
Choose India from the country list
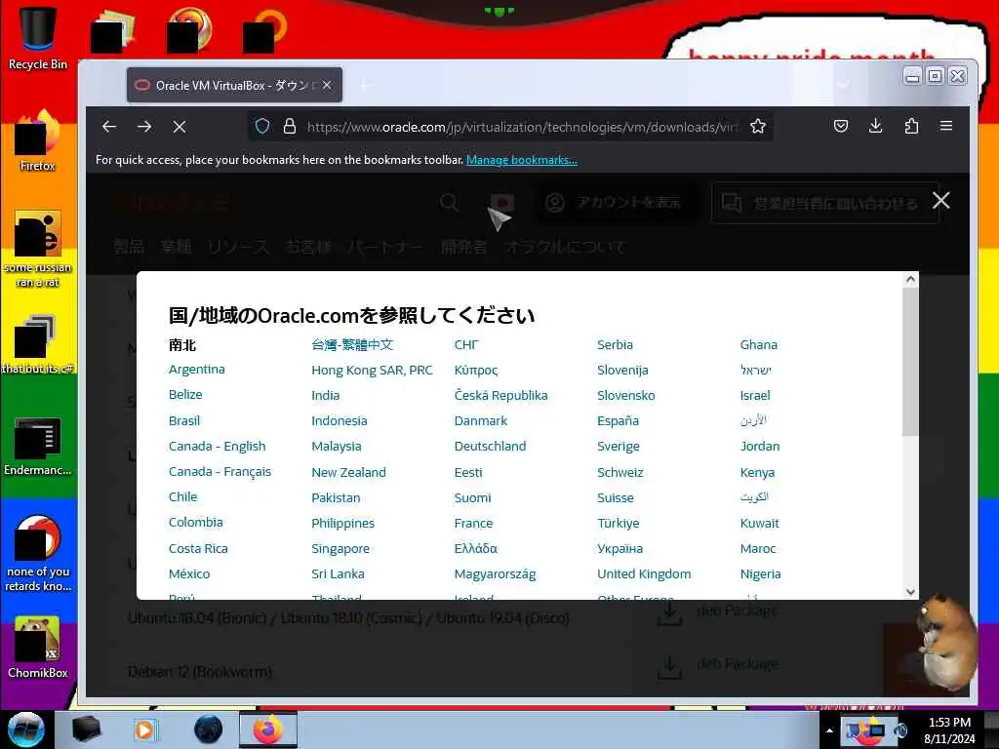coord(326,396)
